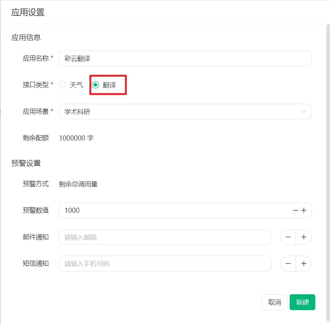Expand the 学术科研 dropdown list
This screenshot has width=330, height=324.
(183, 112)
